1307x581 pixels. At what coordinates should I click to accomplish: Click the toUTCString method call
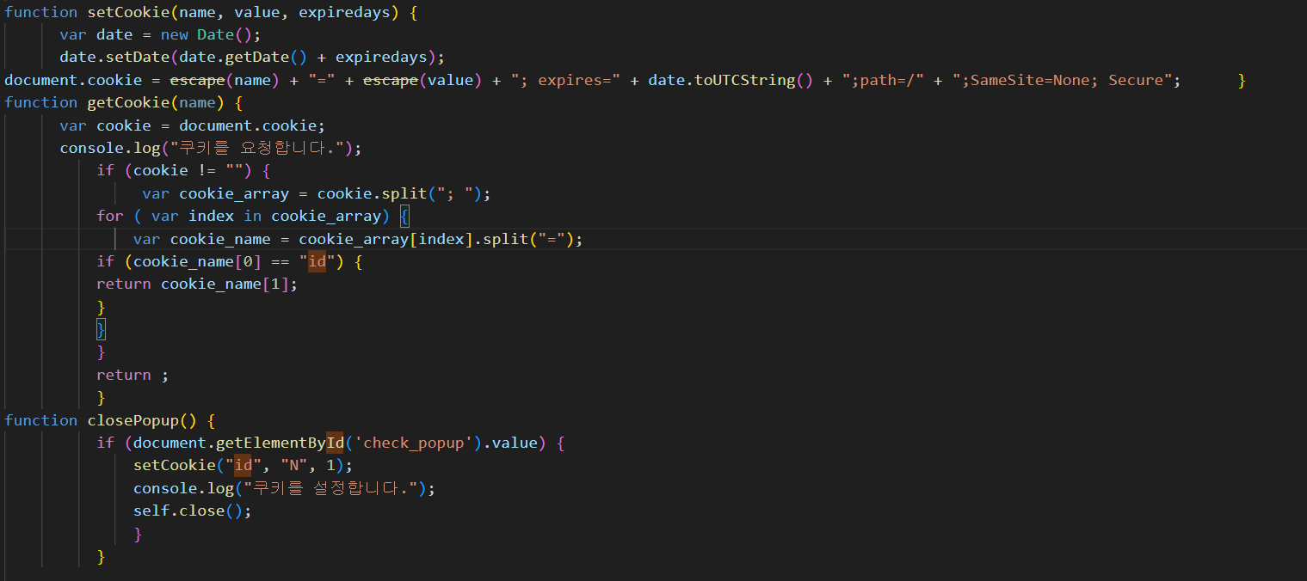point(744,80)
